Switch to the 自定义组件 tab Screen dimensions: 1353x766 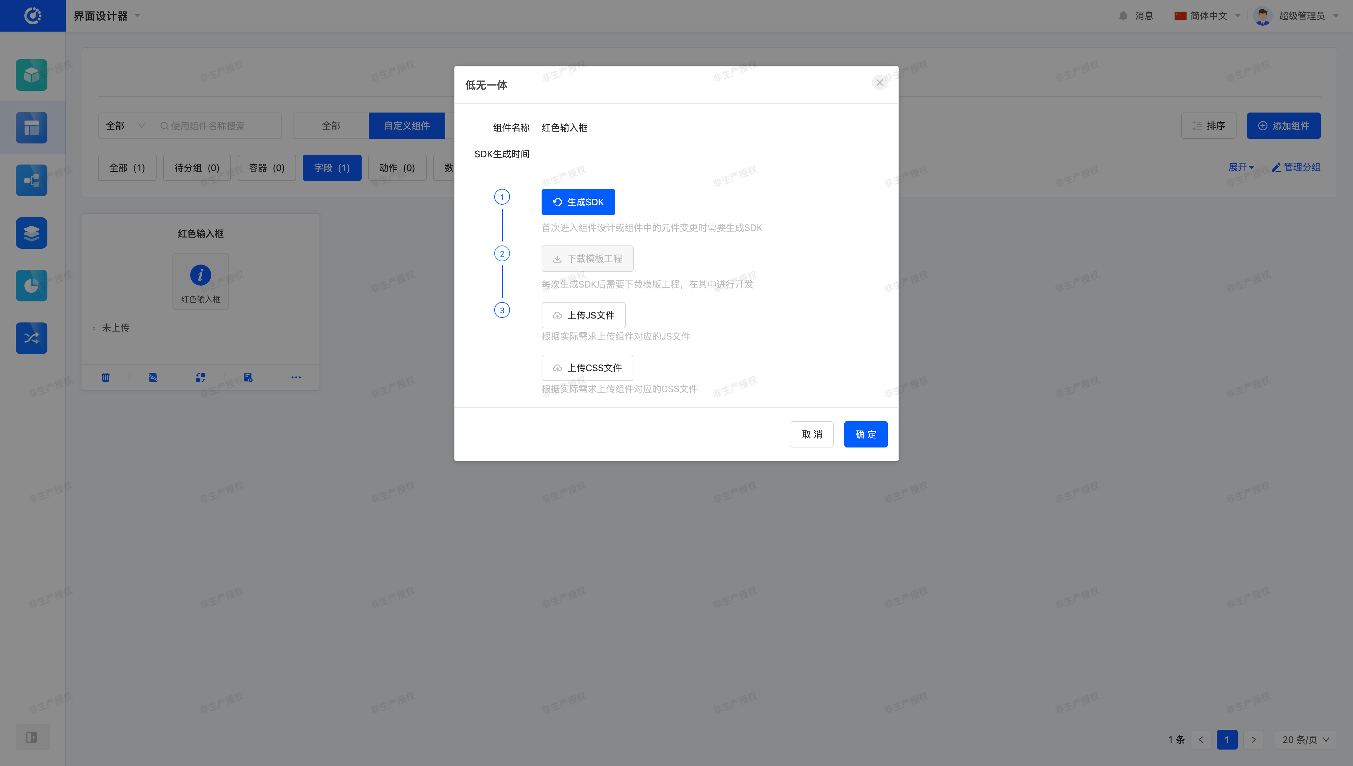(407, 126)
